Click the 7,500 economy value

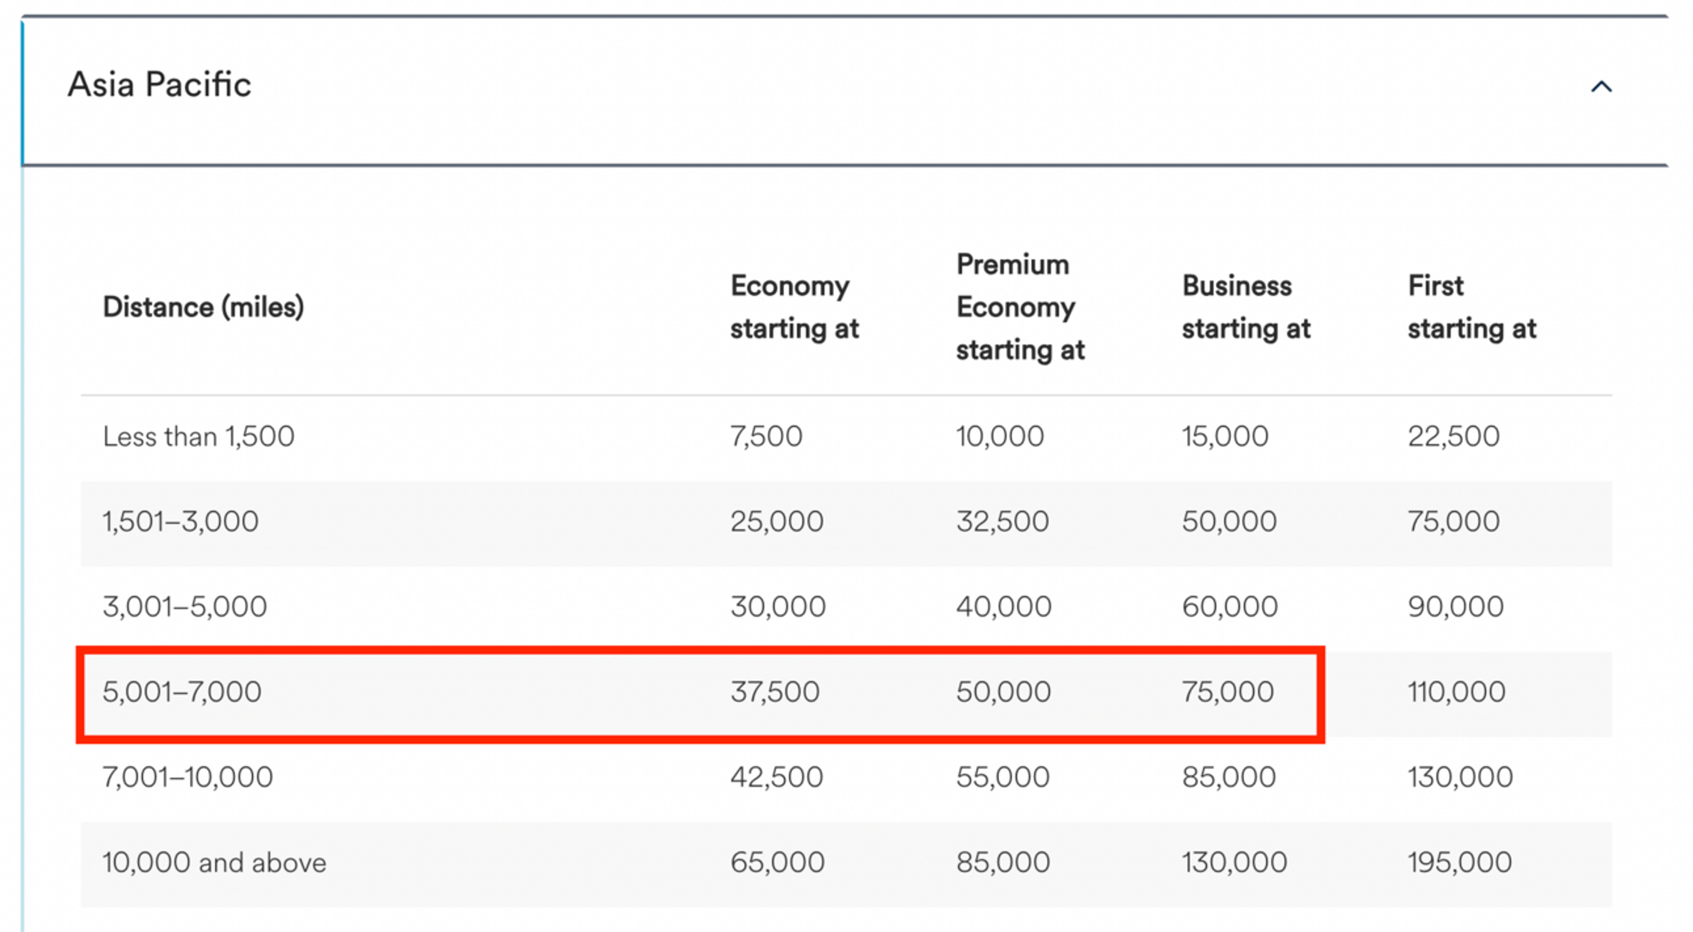click(x=766, y=437)
